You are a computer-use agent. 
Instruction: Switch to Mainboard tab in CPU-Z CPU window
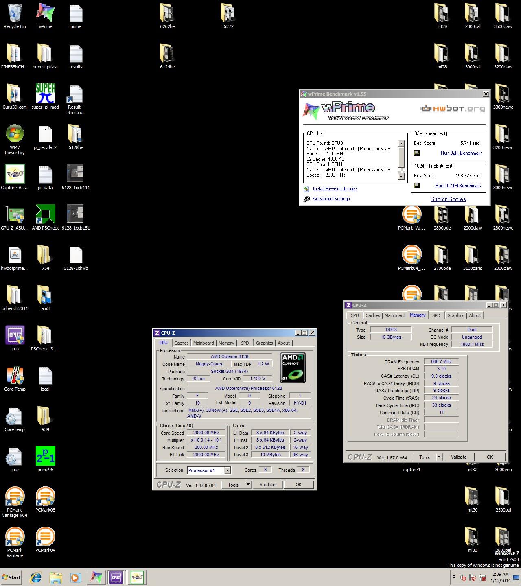pos(204,343)
